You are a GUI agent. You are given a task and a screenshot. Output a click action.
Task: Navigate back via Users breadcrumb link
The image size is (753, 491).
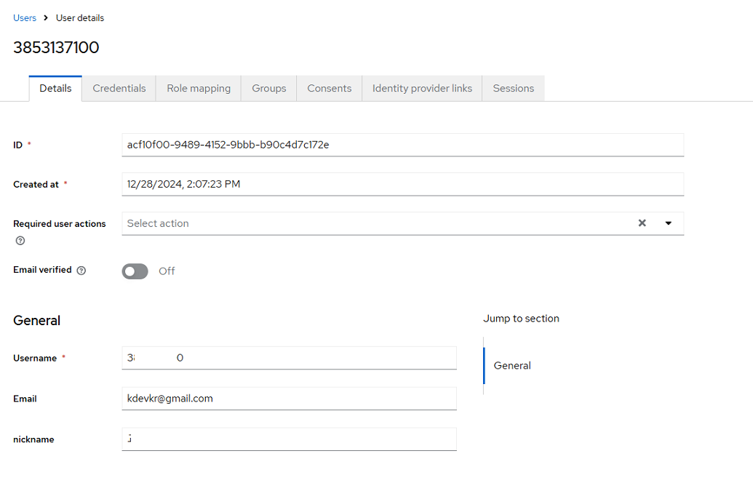pos(25,17)
